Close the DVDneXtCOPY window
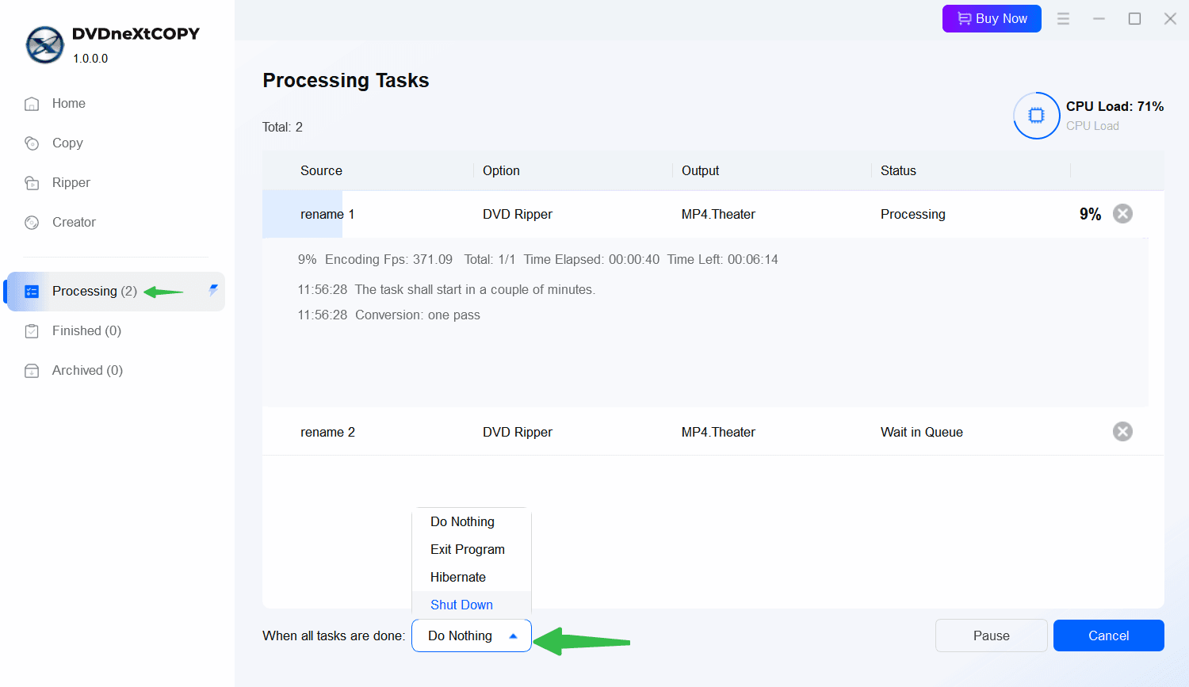Screen dimensions: 1189x687 [1170, 18]
